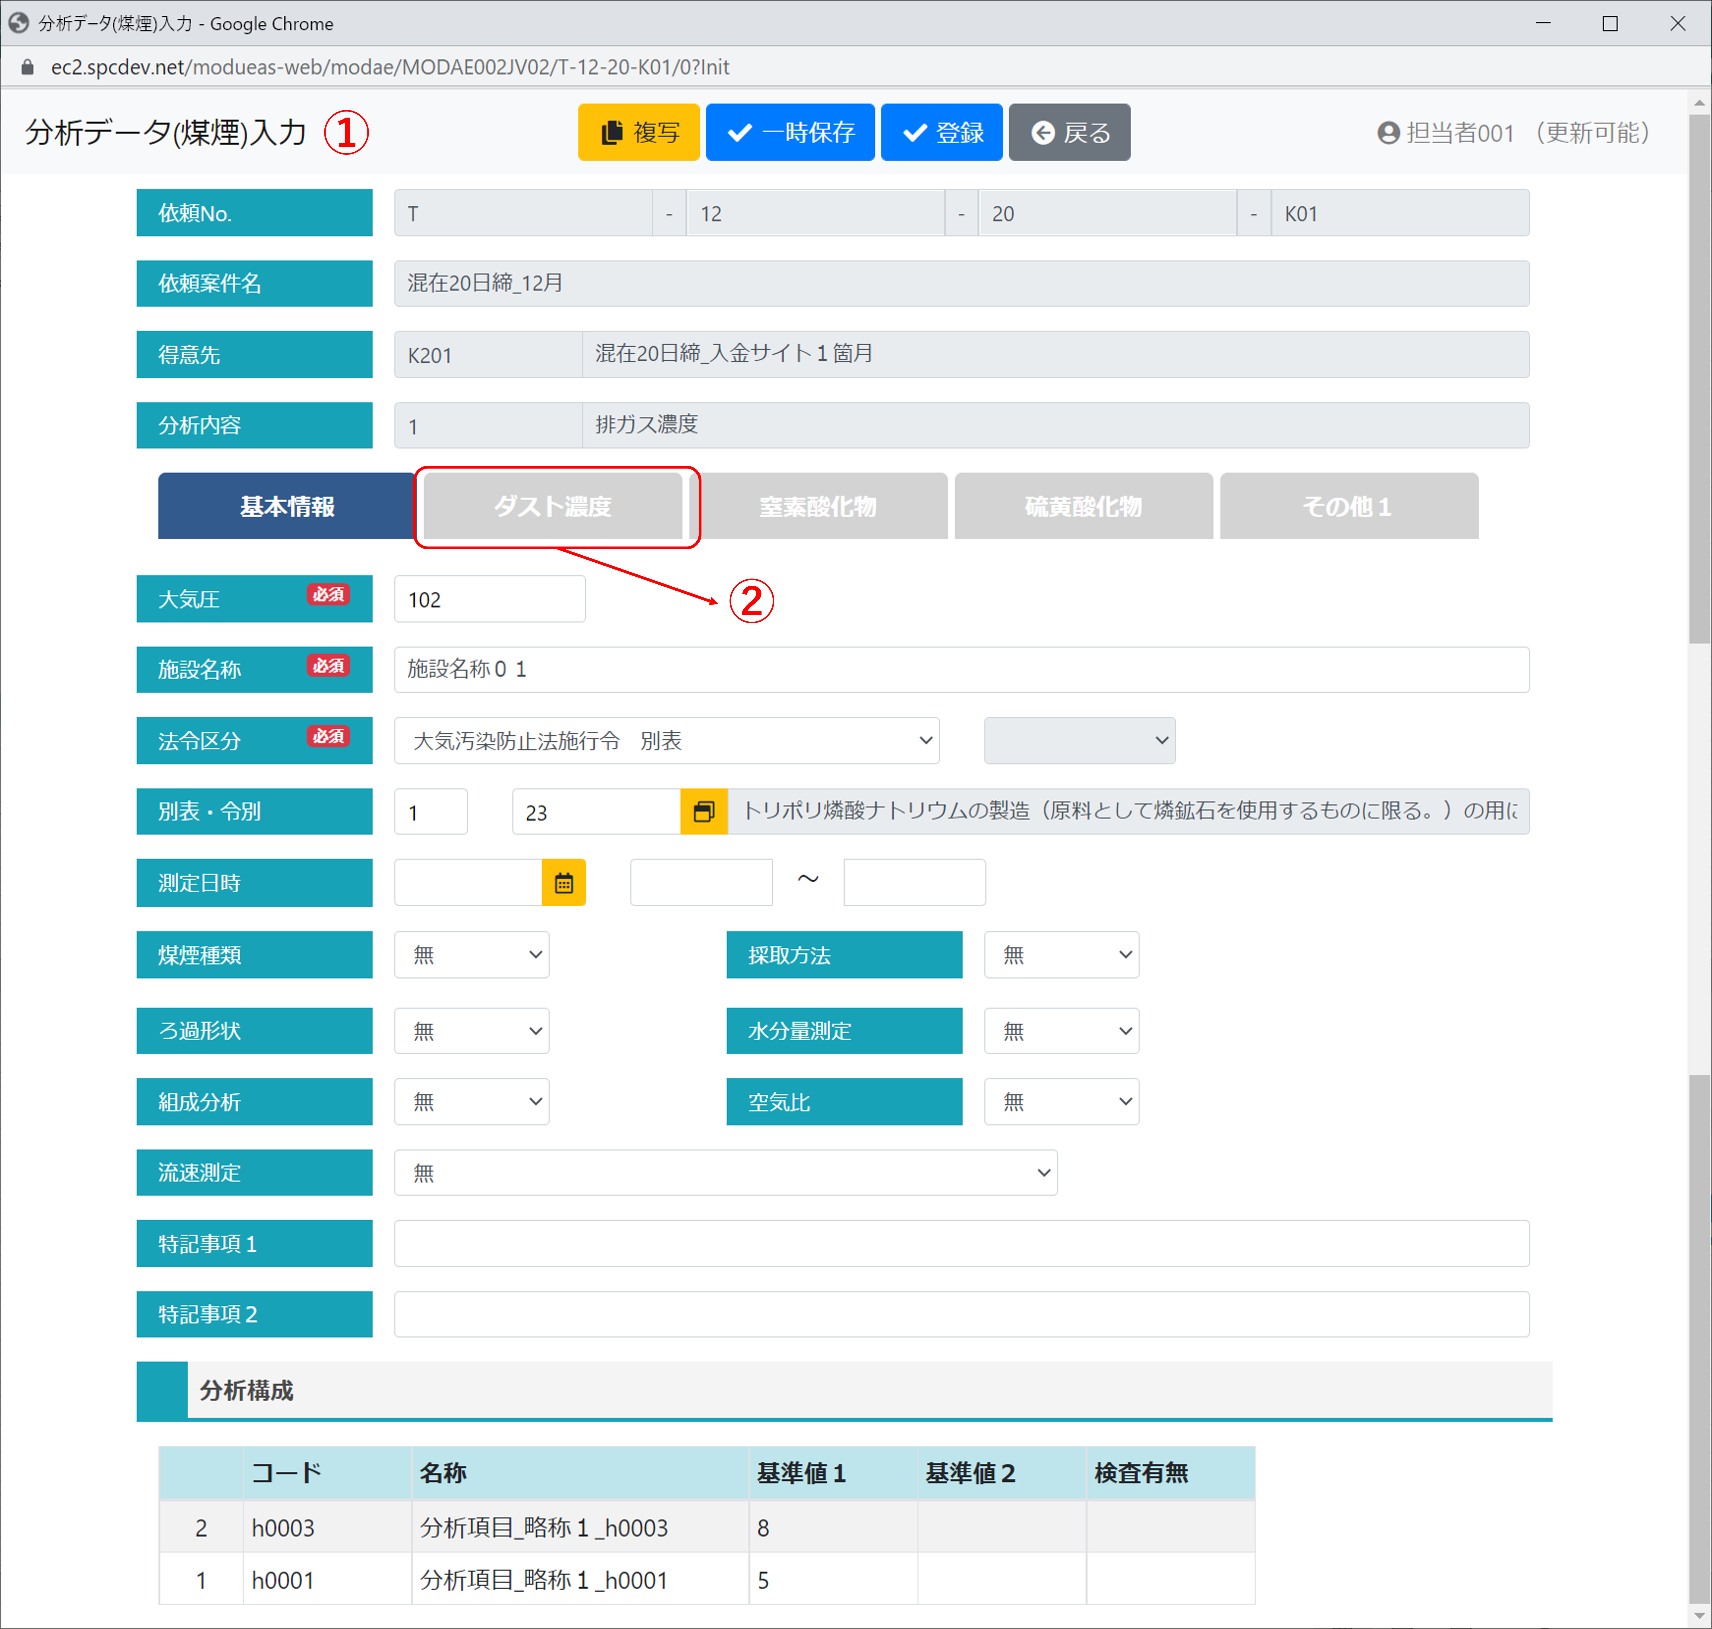The height and width of the screenshot is (1629, 1712).
Task: Click the 基準値１ value 5
Action: [833, 1579]
